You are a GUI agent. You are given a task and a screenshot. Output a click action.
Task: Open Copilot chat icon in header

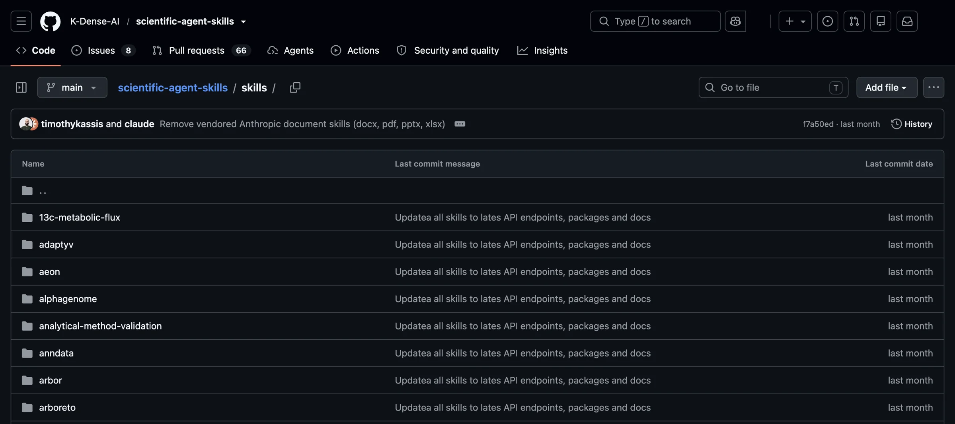click(735, 21)
